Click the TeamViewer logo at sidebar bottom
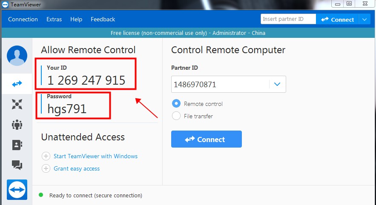The width and height of the screenshot is (376, 205). [17, 190]
